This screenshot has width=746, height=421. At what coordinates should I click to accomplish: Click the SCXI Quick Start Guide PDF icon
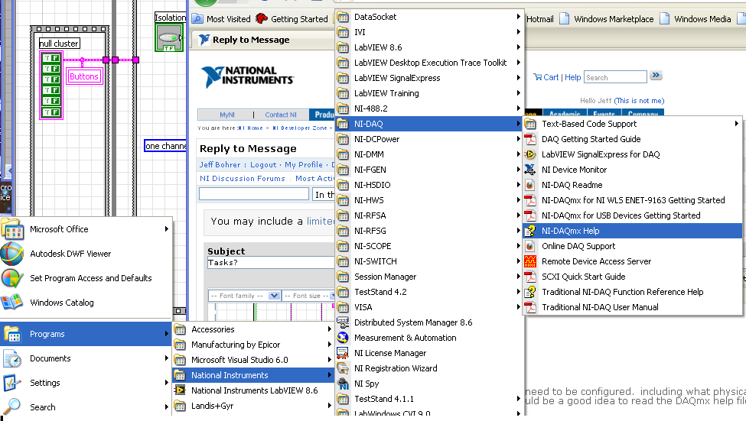click(x=530, y=277)
